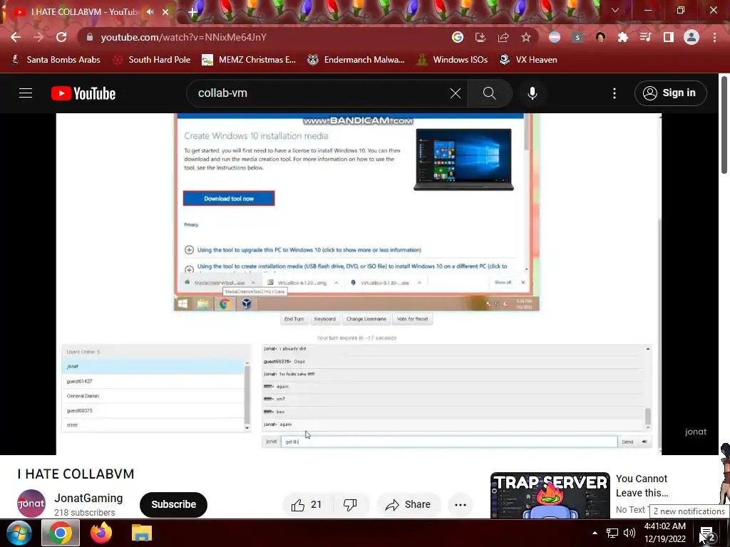Open MEMZ Christmas bookmark
The height and width of the screenshot is (547, 730).
[x=249, y=60]
